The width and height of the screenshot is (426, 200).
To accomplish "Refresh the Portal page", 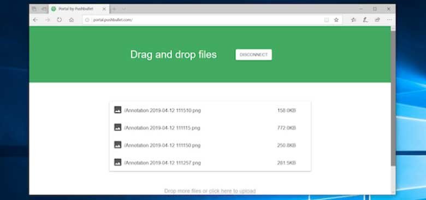I will [59, 20].
